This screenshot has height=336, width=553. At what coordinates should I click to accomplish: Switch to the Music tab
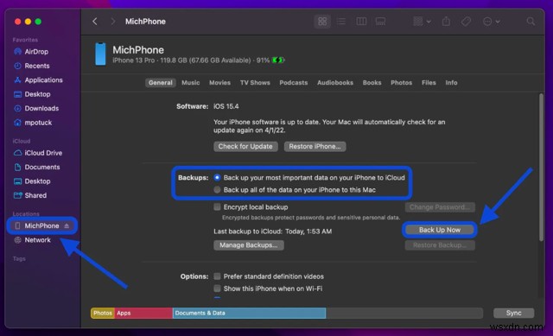[190, 83]
